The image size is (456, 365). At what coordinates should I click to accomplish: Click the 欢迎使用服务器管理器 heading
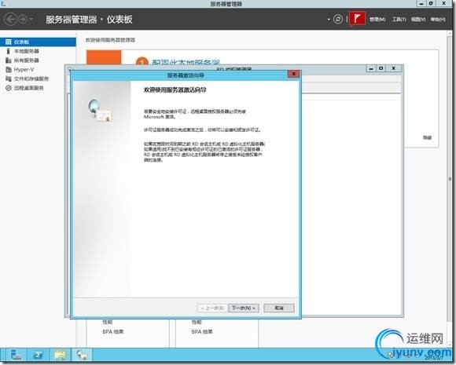111,40
